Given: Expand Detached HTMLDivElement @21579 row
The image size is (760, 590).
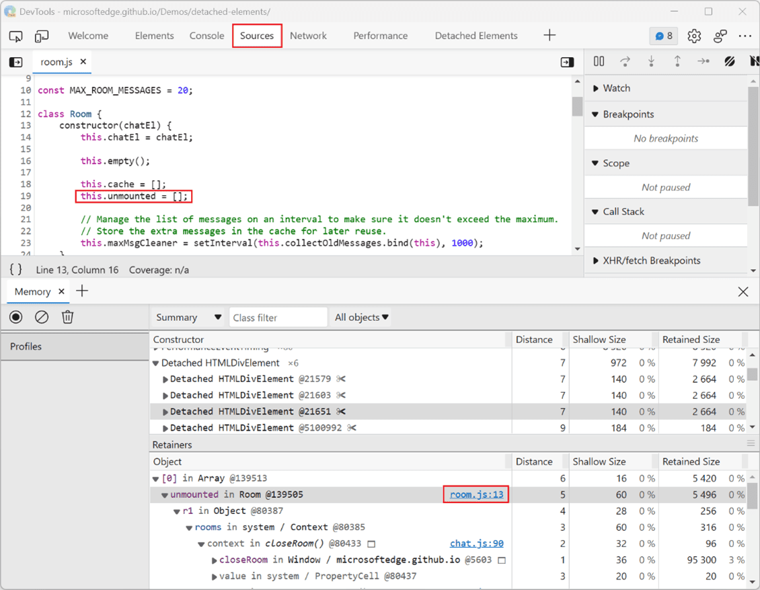Looking at the screenshot, I should click(165, 379).
